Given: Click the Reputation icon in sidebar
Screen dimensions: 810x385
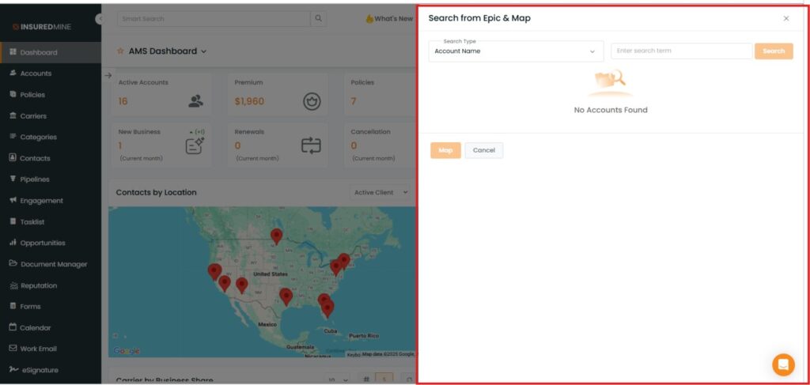Looking at the screenshot, I should (x=13, y=285).
